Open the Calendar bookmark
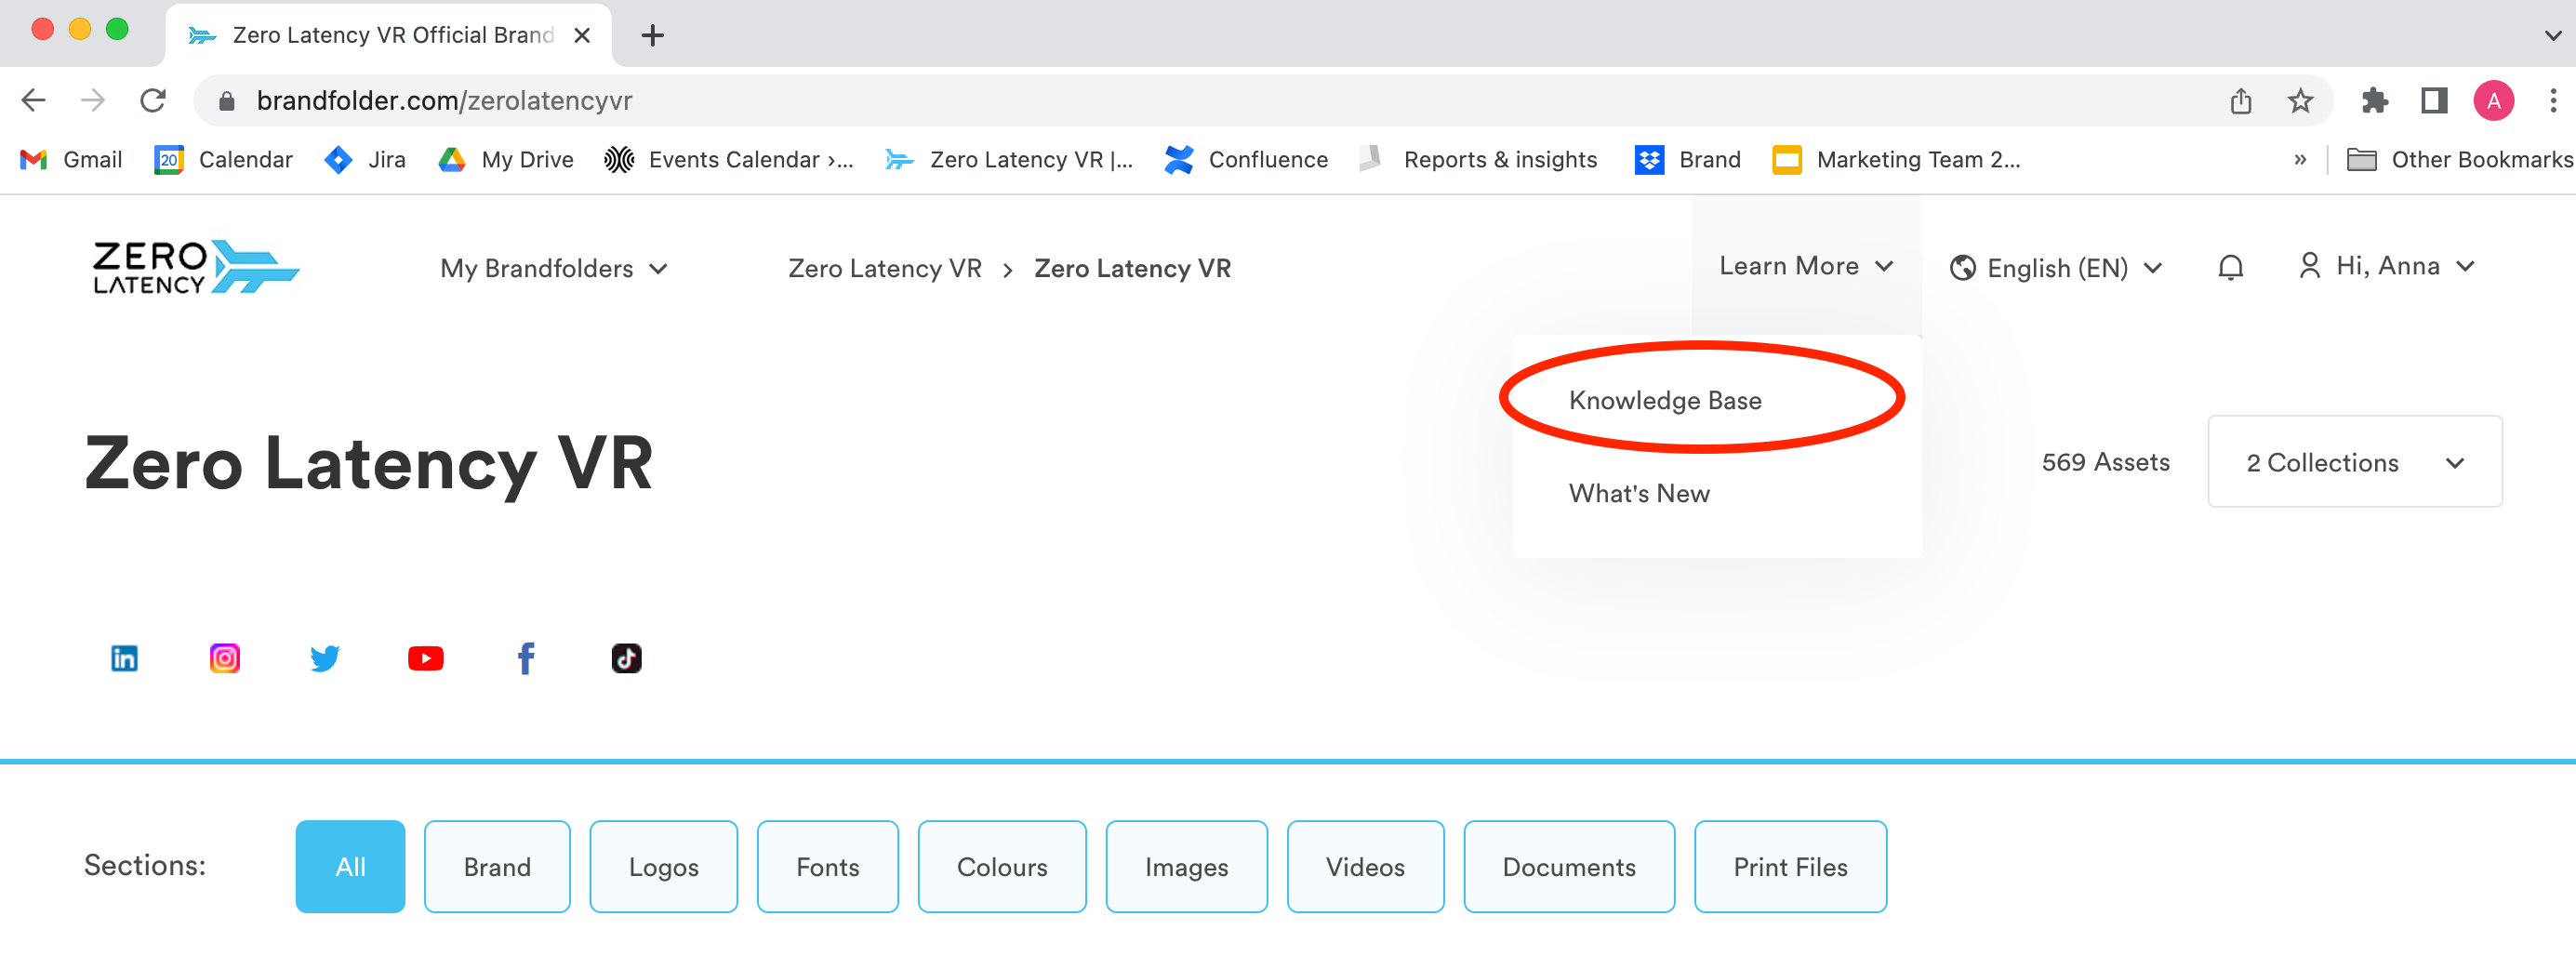2576x969 pixels. coord(223,160)
